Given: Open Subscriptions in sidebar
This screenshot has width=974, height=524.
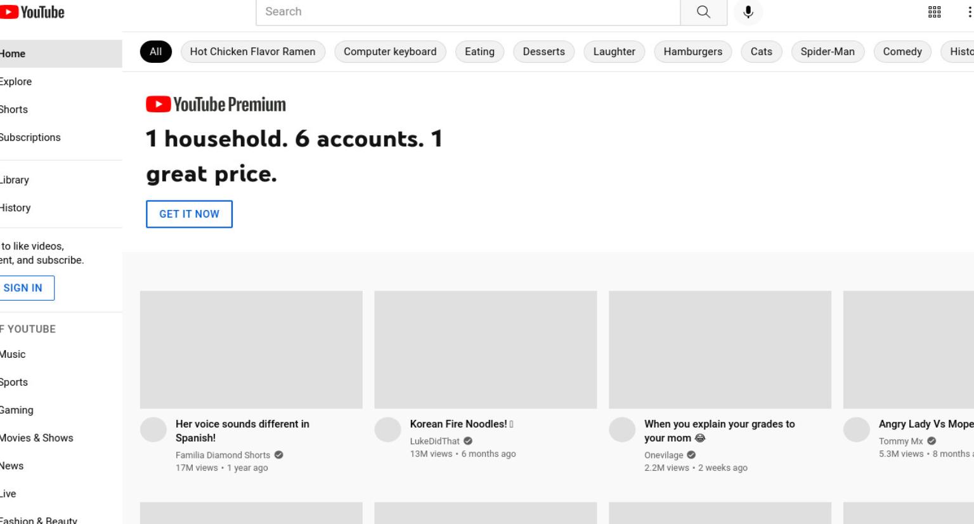Looking at the screenshot, I should pyautogui.click(x=61, y=138).
